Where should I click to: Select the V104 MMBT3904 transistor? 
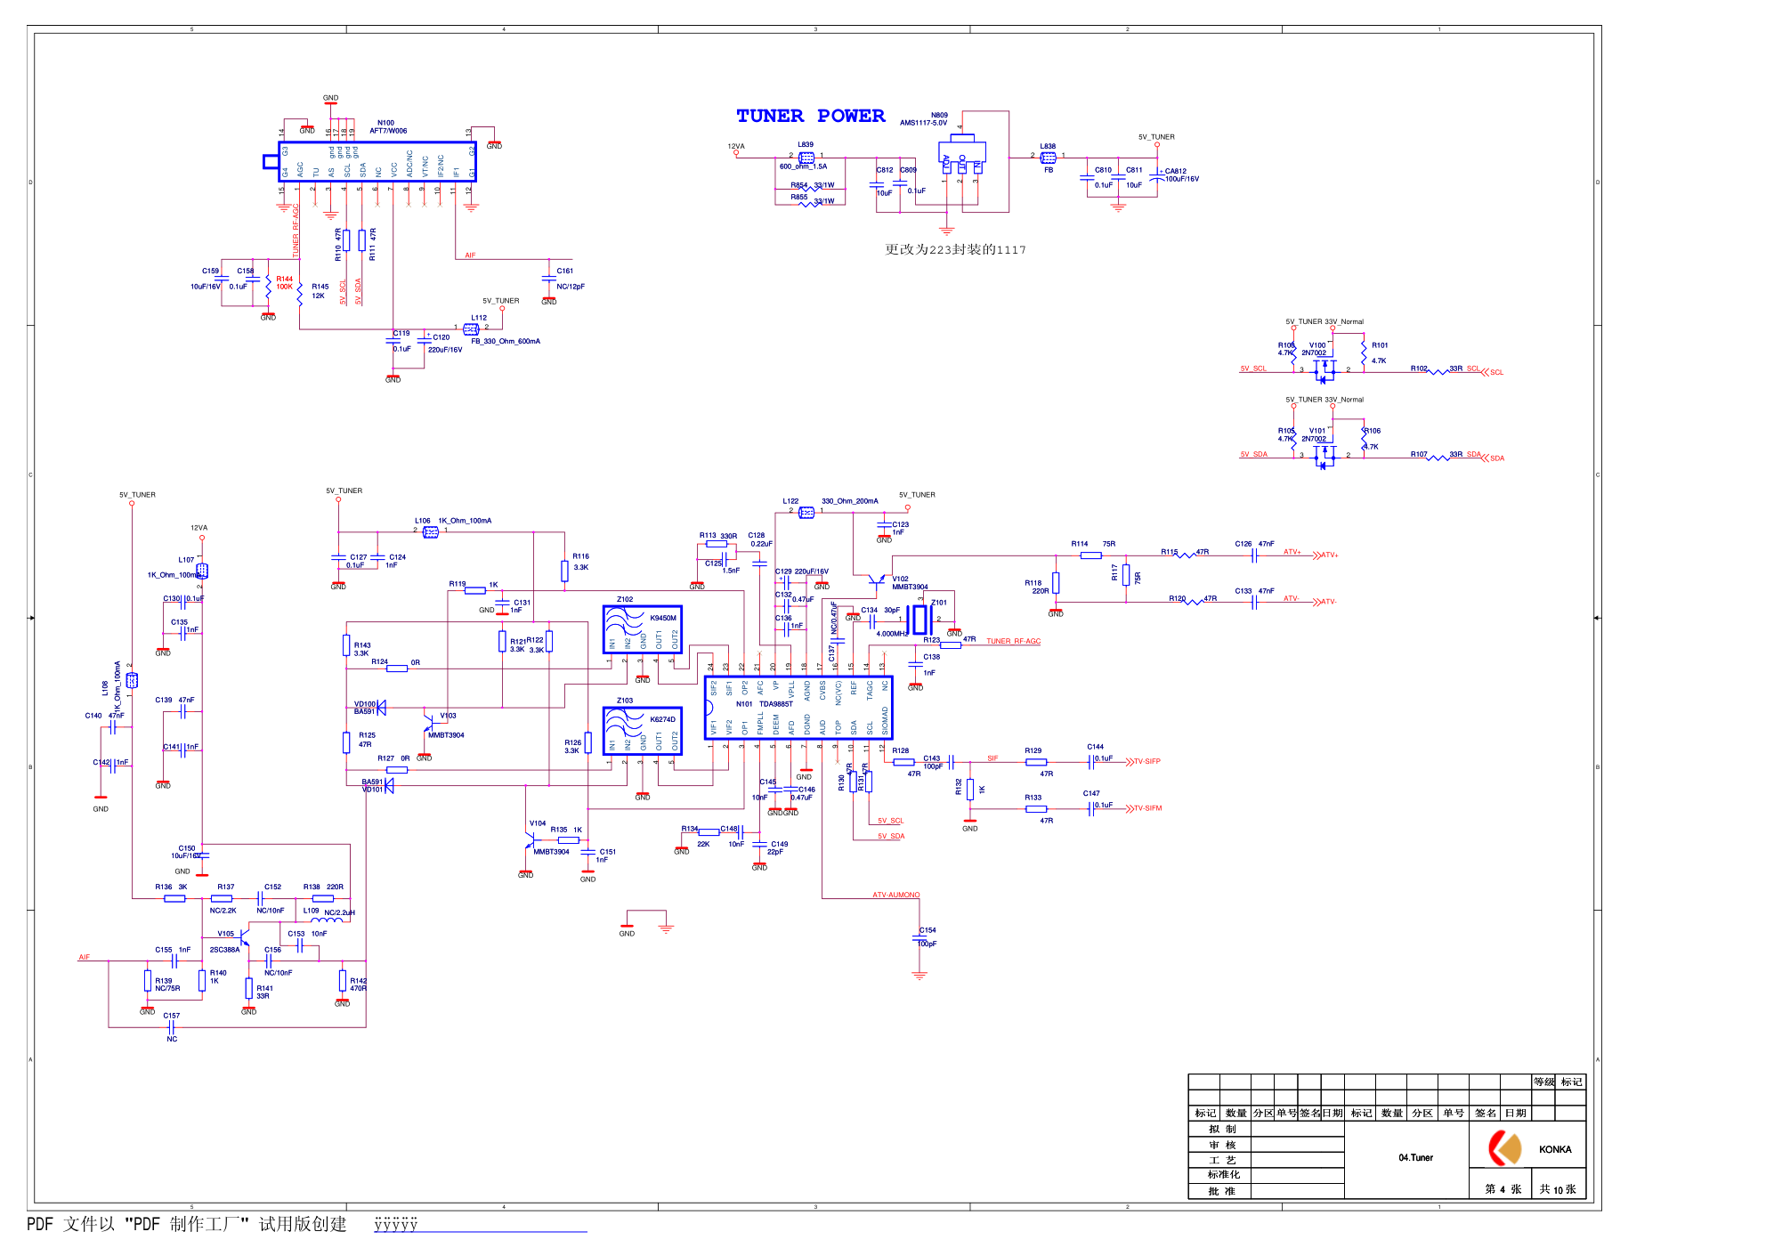(531, 839)
